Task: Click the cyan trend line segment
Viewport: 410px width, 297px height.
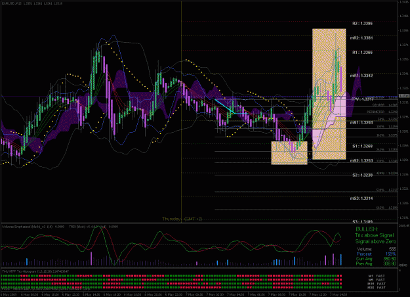Action: pos(224,106)
